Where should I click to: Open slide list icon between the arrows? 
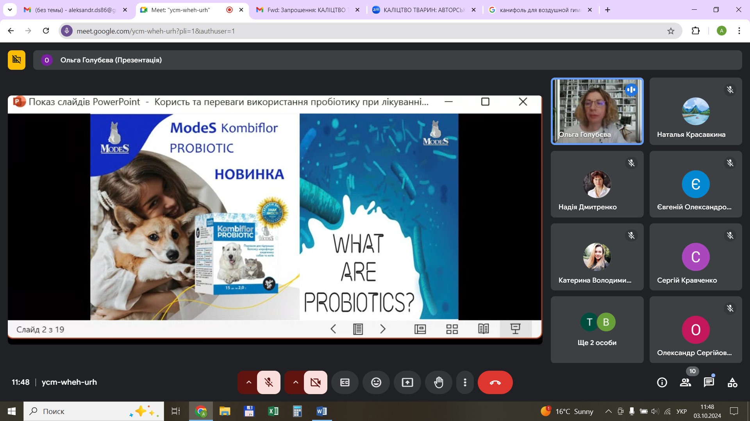(358, 329)
